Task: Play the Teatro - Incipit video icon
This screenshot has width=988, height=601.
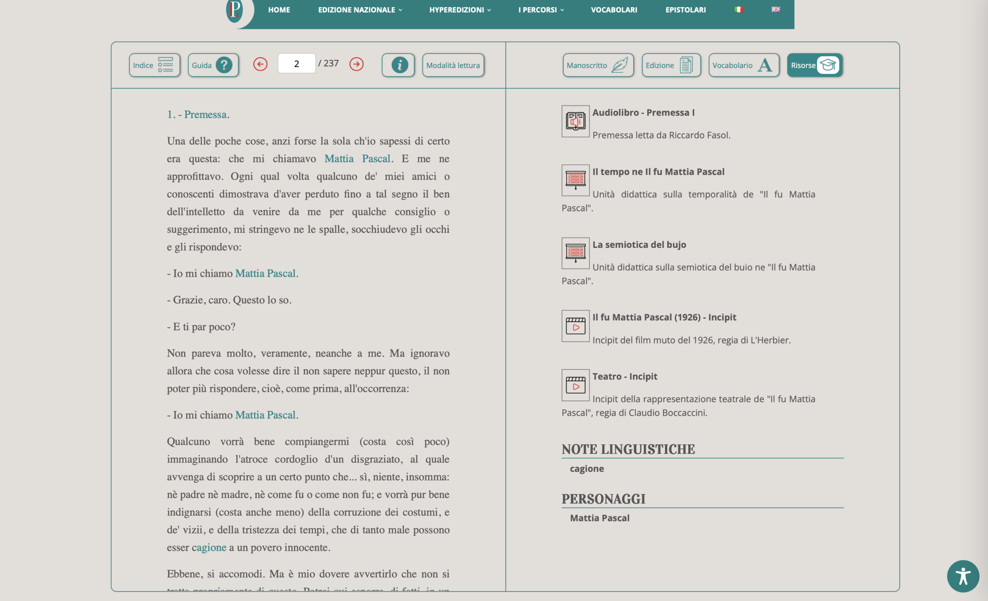Action: pos(575,385)
